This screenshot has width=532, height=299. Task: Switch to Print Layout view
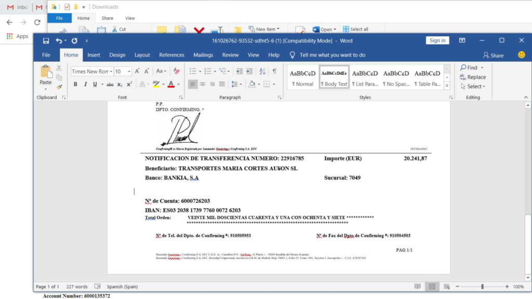(x=432, y=287)
